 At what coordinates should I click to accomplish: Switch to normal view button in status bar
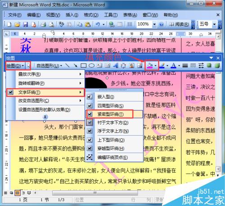[5, 192]
